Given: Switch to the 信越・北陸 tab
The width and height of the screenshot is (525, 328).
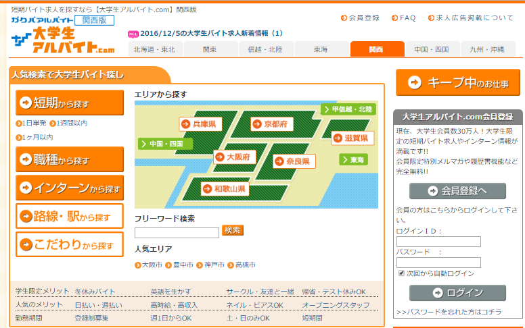Looking at the screenshot, I should [x=265, y=49].
